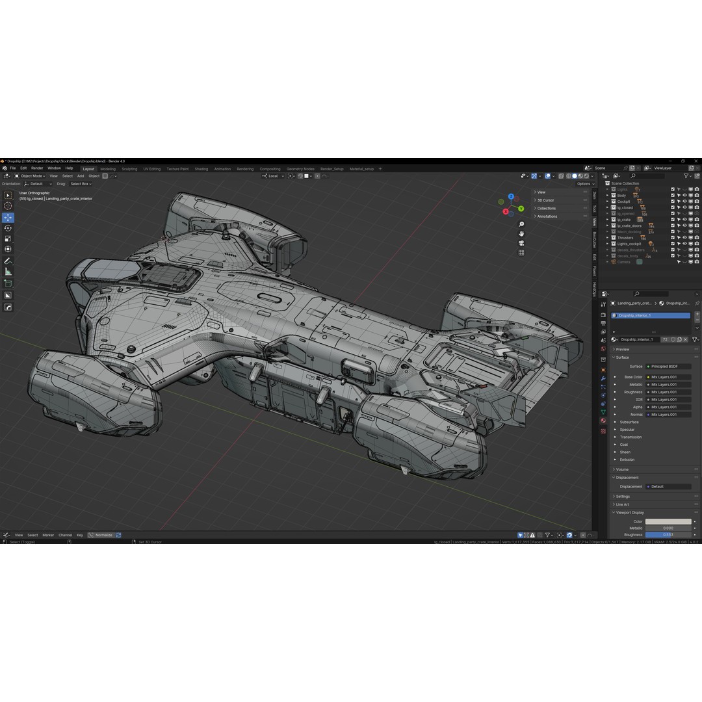
Task: Unlink the Dropship_interior_1 material X icon
Action: coord(686,339)
